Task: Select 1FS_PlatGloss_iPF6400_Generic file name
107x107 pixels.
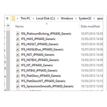Action: point(41,76)
